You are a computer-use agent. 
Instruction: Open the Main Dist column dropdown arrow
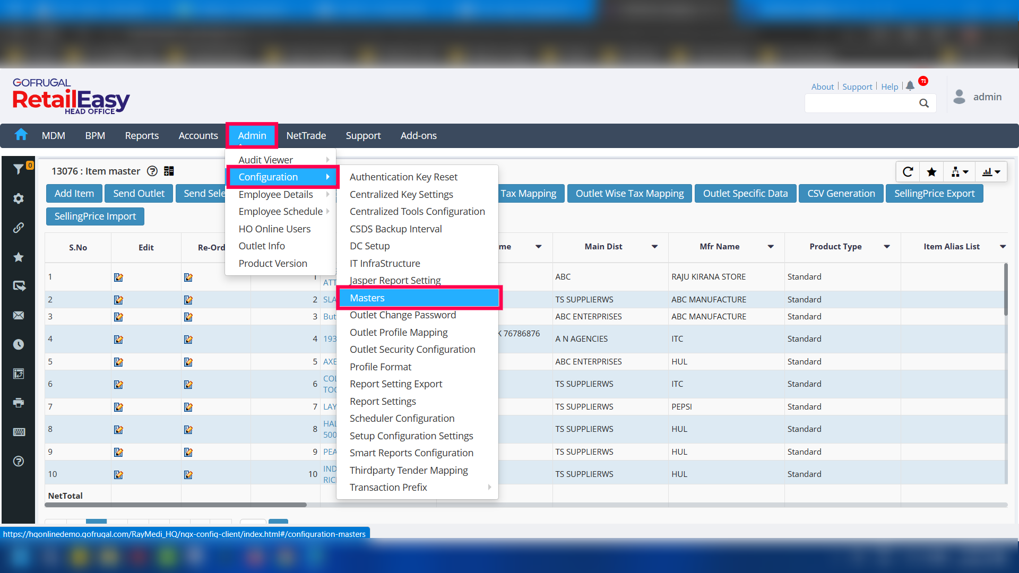[x=654, y=247]
